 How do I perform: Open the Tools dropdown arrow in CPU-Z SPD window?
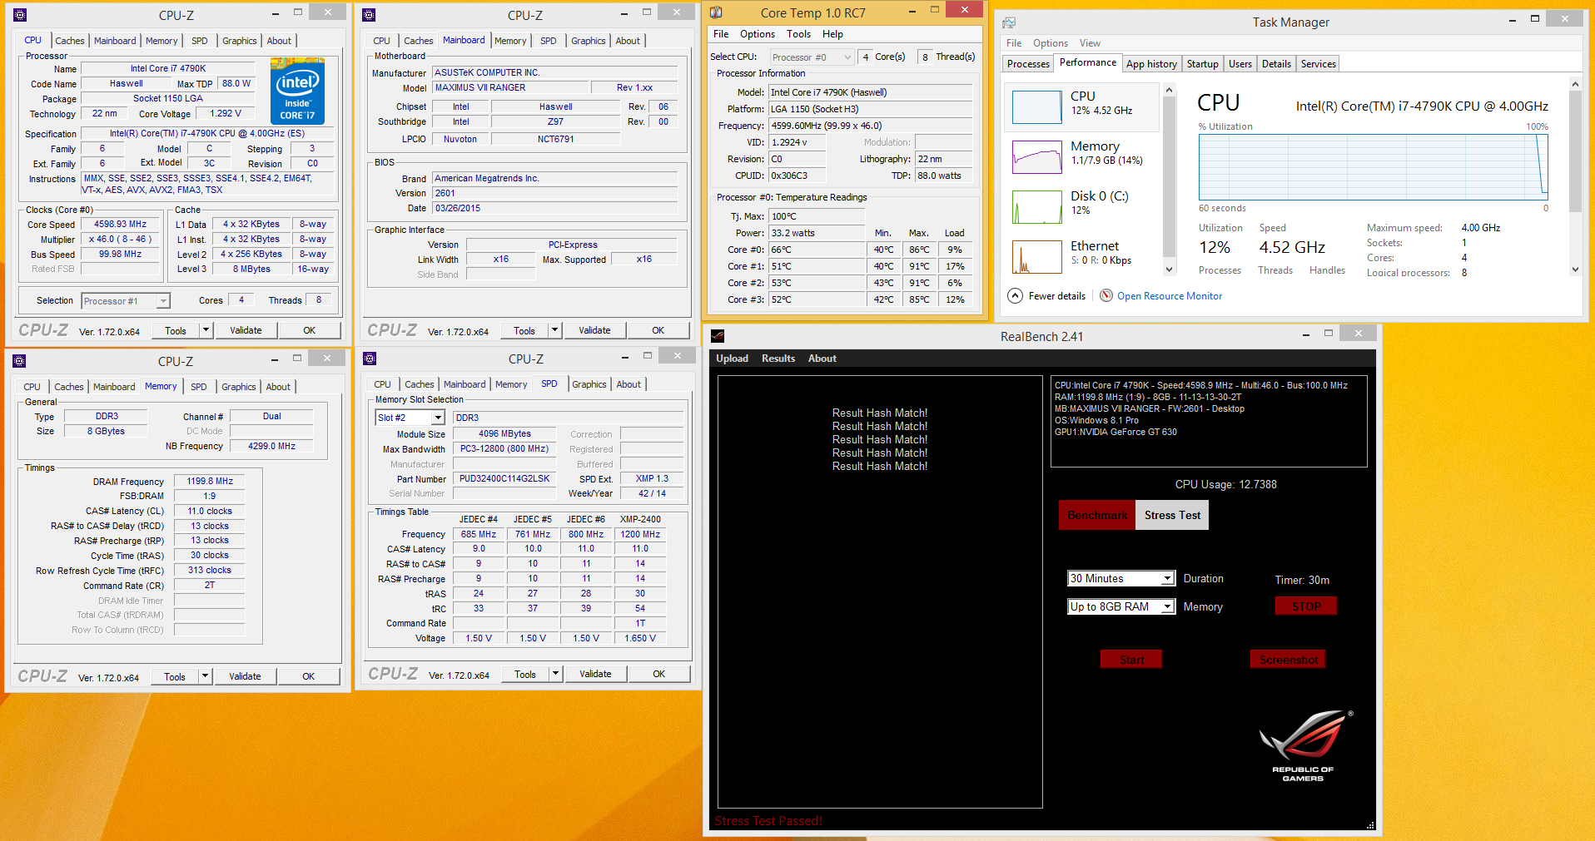[555, 674]
